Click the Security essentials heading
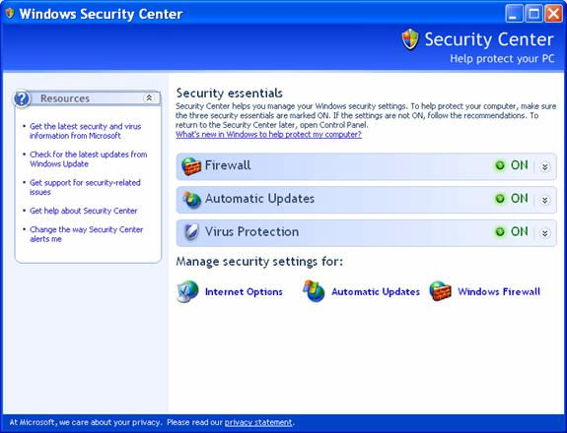567x433 pixels. tap(229, 93)
